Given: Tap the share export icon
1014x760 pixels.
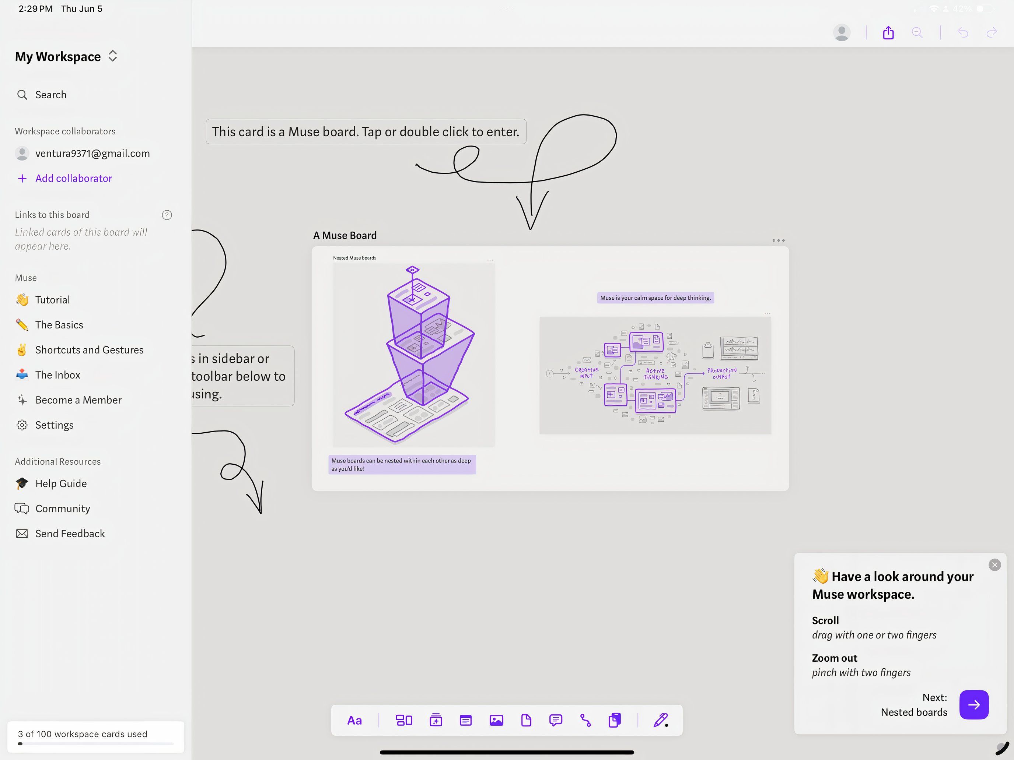Looking at the screenshot, I should point(888,33).
